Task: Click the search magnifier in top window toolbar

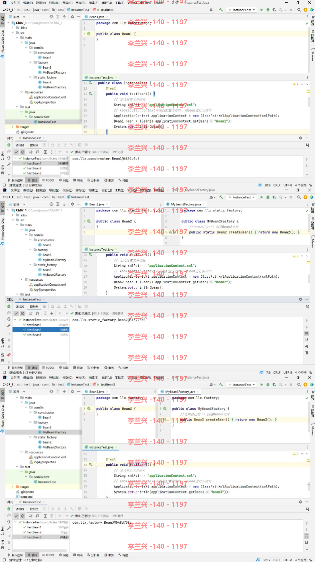Action: 299,10
